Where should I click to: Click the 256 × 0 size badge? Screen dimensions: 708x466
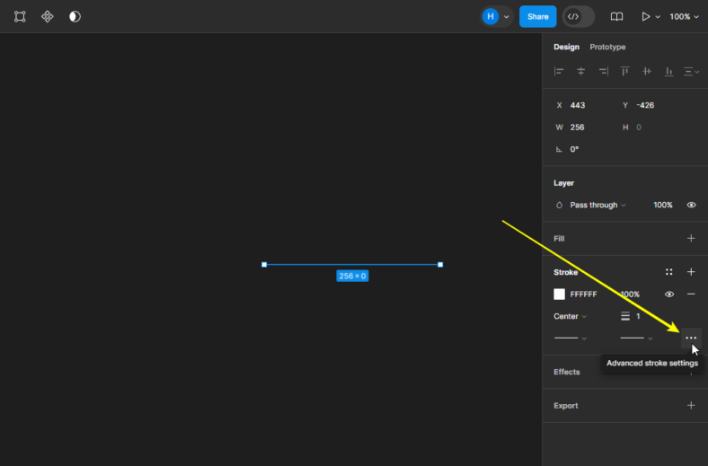[352, 276]
